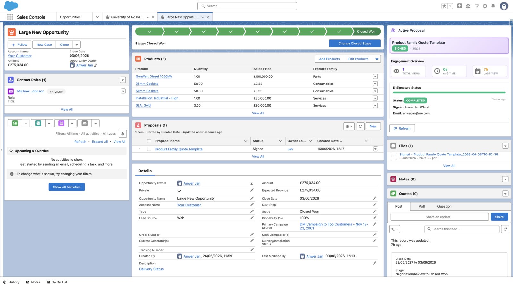This screenshot has height=287, width=513.
Task: Close the Large New Opportunity tab
Action: click(x=208, y=17)
